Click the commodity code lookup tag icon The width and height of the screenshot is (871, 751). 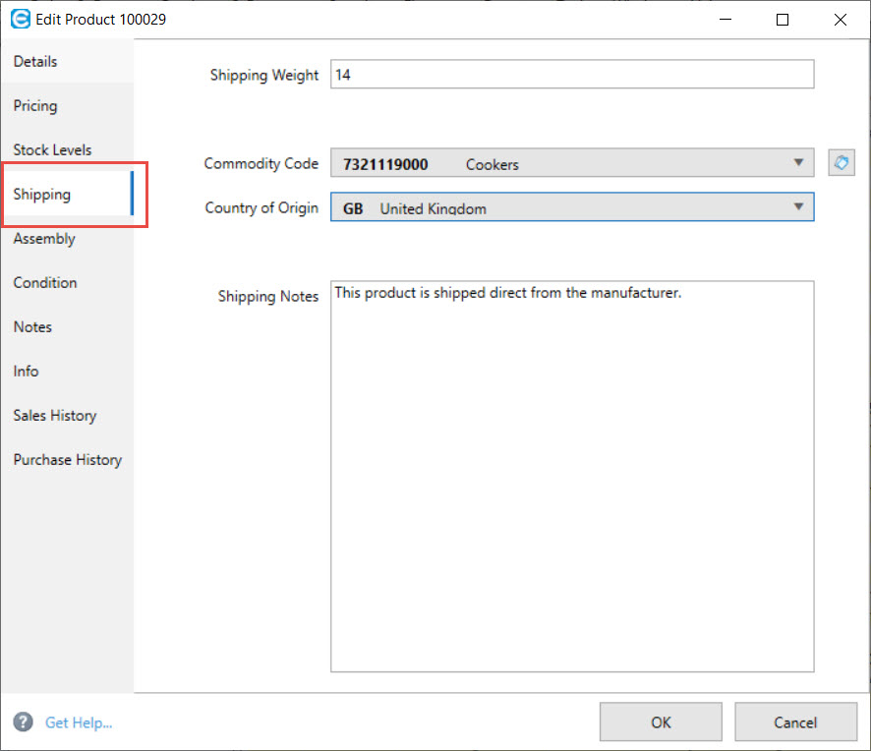pos(841,163)
